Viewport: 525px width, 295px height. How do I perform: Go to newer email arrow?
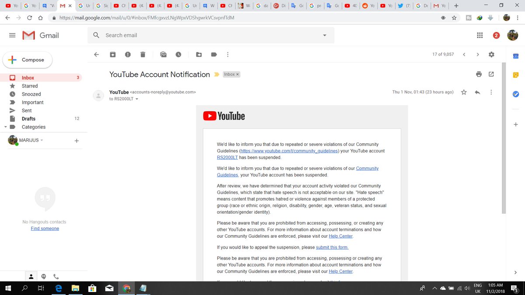coord(464,55)
